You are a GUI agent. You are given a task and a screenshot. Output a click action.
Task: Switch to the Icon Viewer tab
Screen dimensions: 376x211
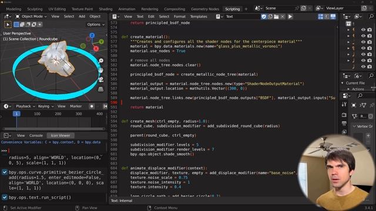(x=61, y=135)
